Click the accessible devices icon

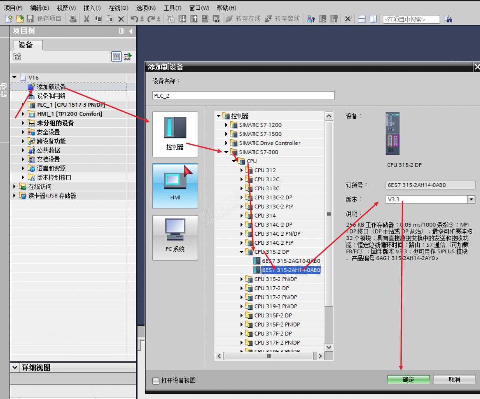[311, 18]
